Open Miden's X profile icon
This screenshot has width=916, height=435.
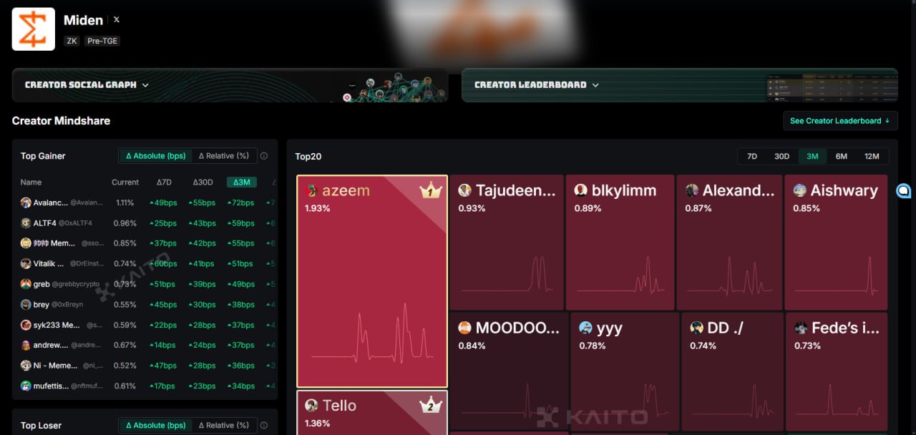pos(117,20)
